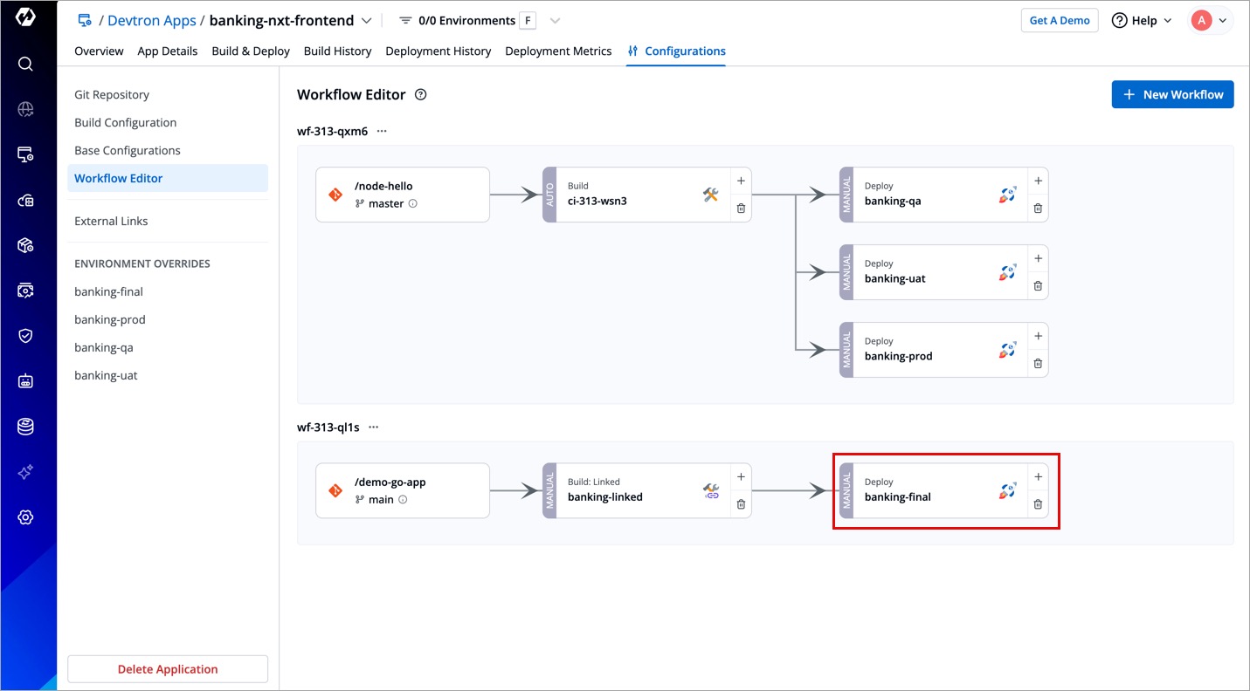Switch to the Build History tab
The image size is (1250, 691).
337,51
